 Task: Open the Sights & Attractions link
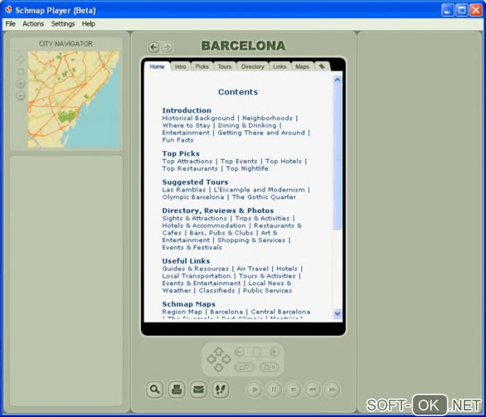(x=194, y=218)
